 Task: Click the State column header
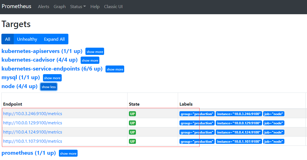coord(134,104)
